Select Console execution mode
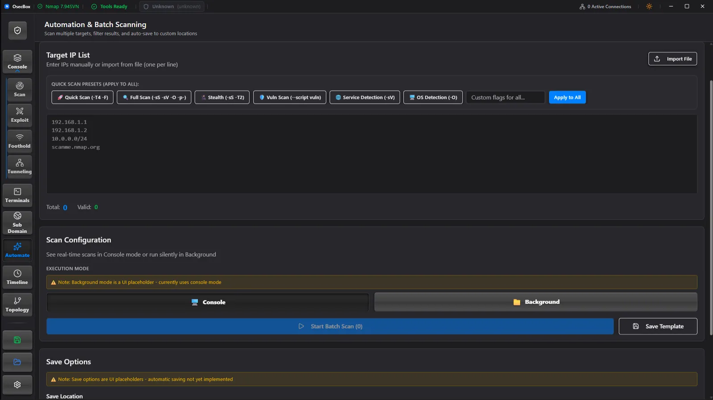This screenshot has height=400, width=713. (208, 302)
